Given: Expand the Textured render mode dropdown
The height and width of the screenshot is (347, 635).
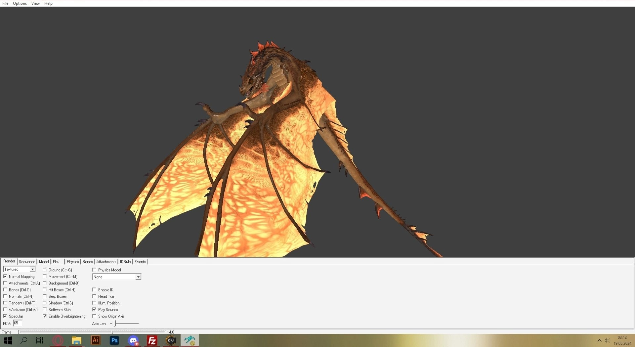Looking at the screenshot, I should click(32, 269).
